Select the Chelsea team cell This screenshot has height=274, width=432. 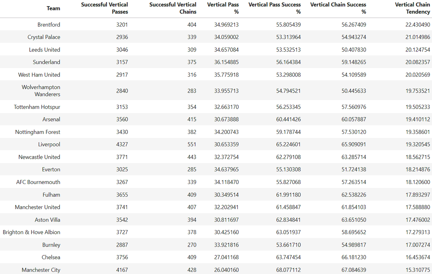click(51, 257)
